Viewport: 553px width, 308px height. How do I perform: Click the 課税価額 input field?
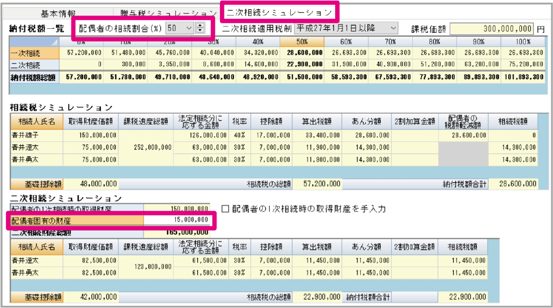[x=491, y=29]
